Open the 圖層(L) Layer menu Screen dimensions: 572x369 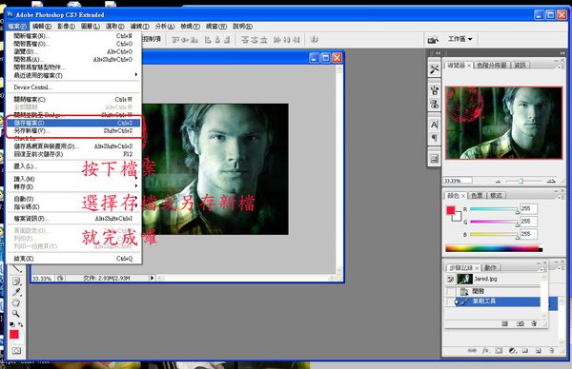coord(91,27)
